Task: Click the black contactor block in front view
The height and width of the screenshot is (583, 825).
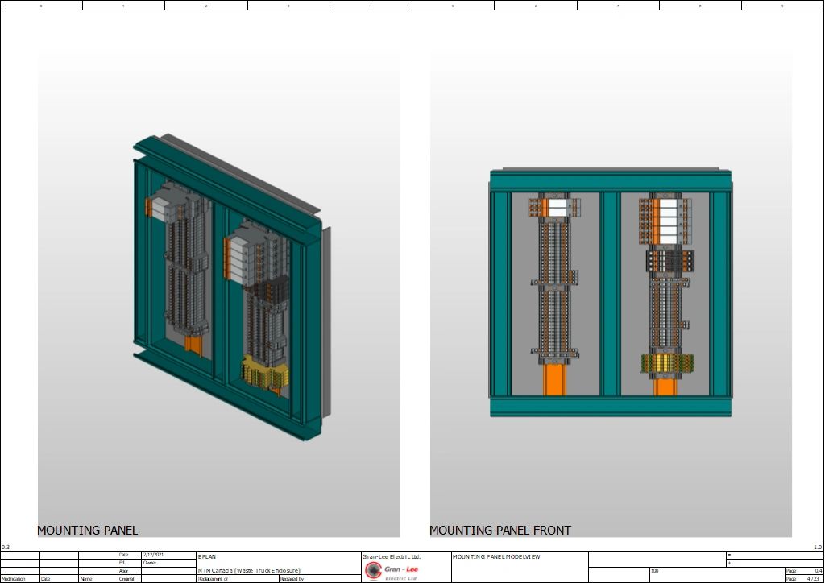Action: (670, 261)
